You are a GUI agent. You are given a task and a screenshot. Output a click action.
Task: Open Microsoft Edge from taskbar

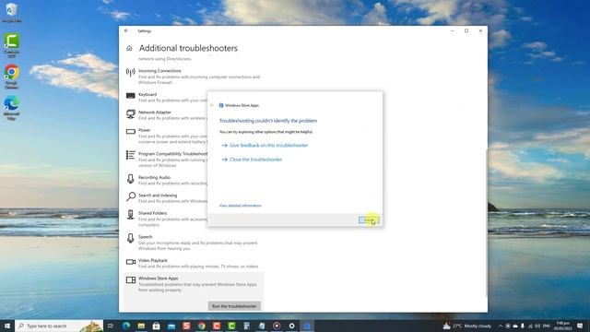(126, 326)
